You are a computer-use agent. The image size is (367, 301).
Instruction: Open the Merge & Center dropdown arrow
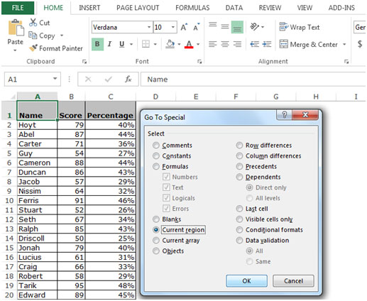(344, 44)
